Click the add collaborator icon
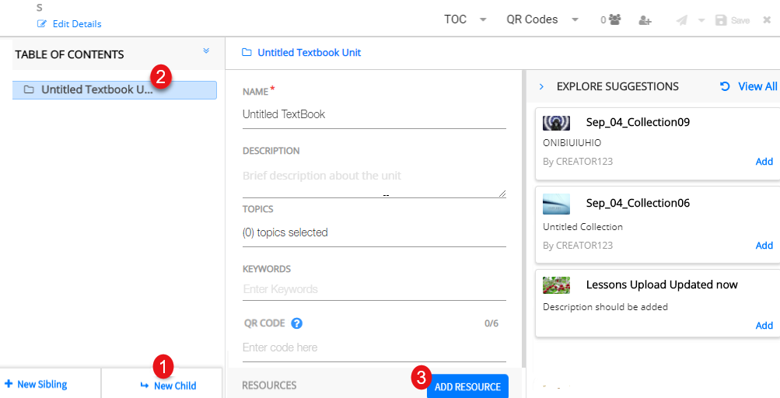The height and width of the screenshot is (398, 780). (645, 20)
